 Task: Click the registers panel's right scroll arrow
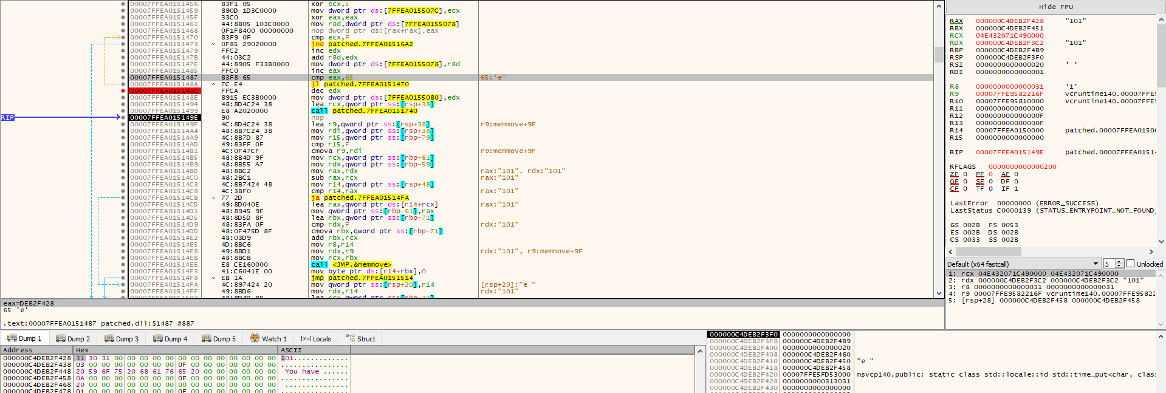[x=1151, y=251]
